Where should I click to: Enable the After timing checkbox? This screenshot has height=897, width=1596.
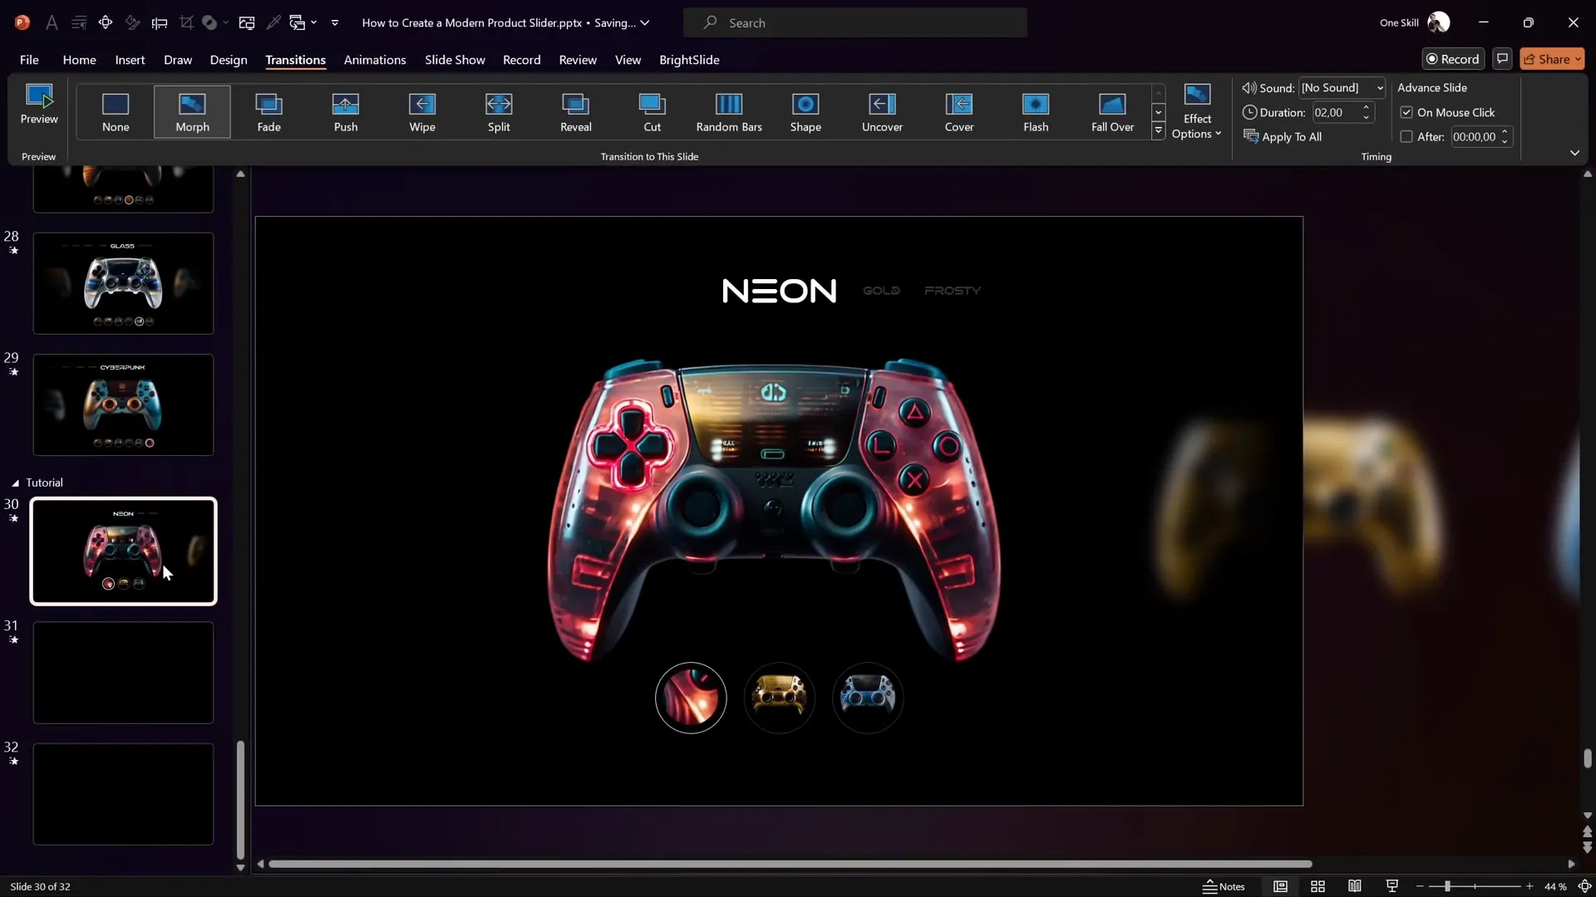1406,137
